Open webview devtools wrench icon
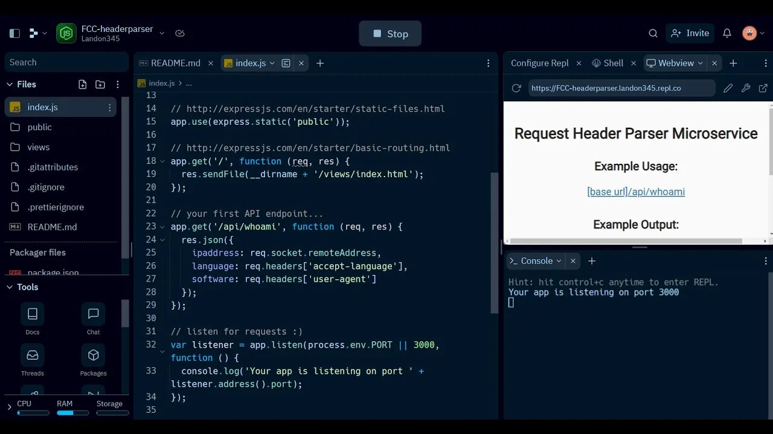This screenshot has height=434, width=773. click(746, 88)
